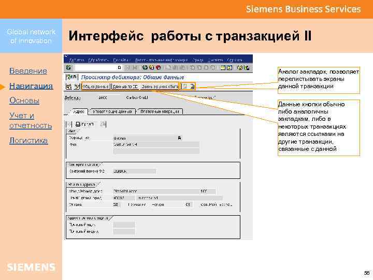373x280 pixels.
Task: Click the Страна country code field
Action: point(117,204)
